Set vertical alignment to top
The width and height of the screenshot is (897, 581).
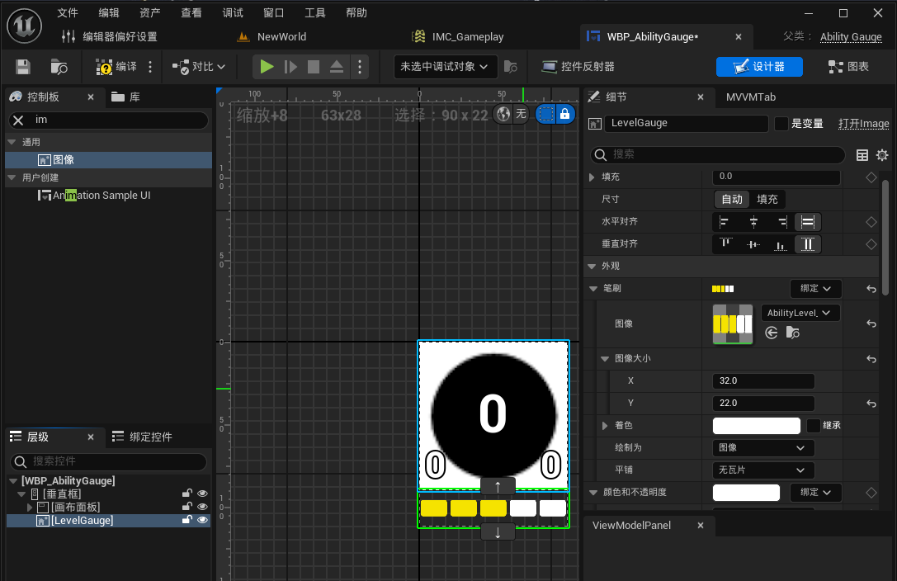[x=725, y=244]
